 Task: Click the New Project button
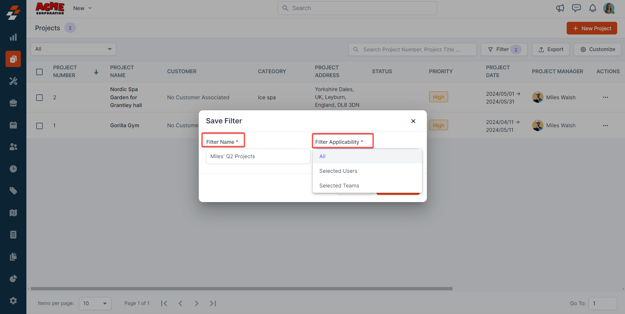click(592, 28)
